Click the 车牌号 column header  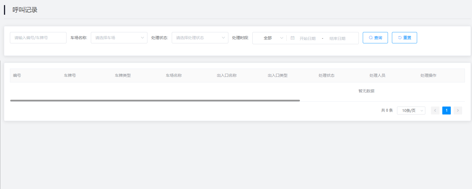70,75
